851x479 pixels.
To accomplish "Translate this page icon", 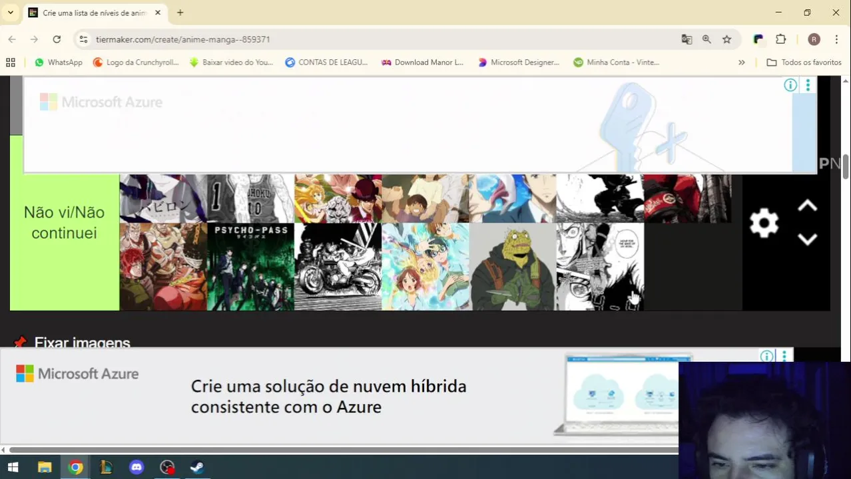I will pos(687,39).
